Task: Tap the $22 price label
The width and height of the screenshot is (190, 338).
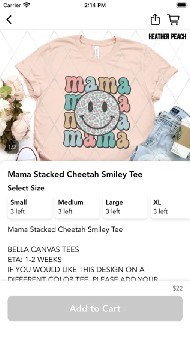Action: [178, 288]
